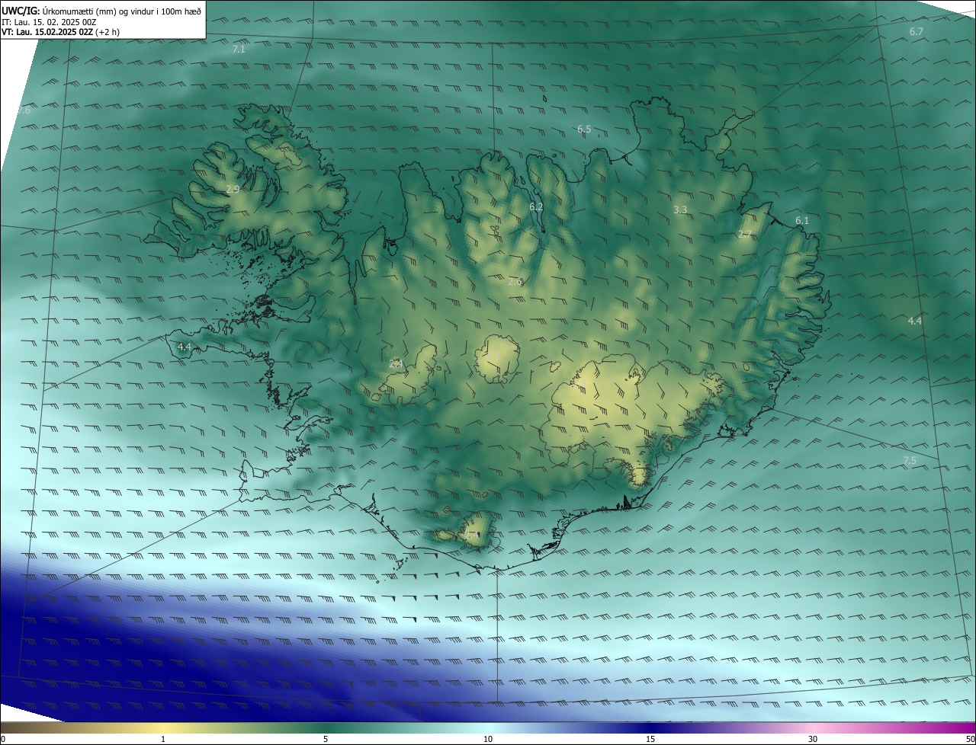
Task: Click the value label 2.9 over the Westfjords
Action: pos(233,189)
